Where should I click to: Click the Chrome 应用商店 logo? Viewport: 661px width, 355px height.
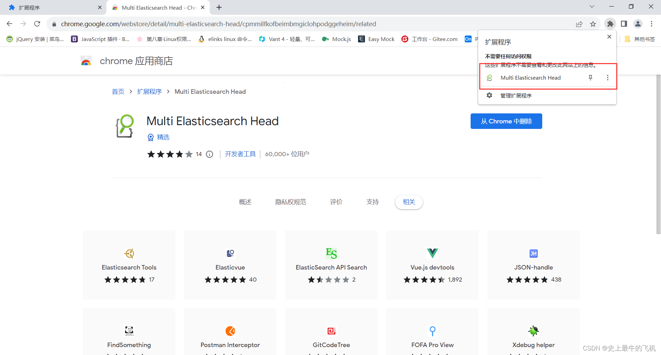(x=86, y=61)
